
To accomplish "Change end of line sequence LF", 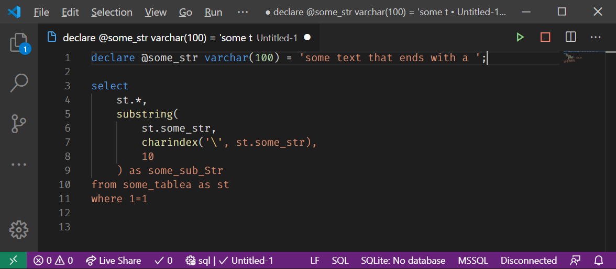I will coord(315,261).
